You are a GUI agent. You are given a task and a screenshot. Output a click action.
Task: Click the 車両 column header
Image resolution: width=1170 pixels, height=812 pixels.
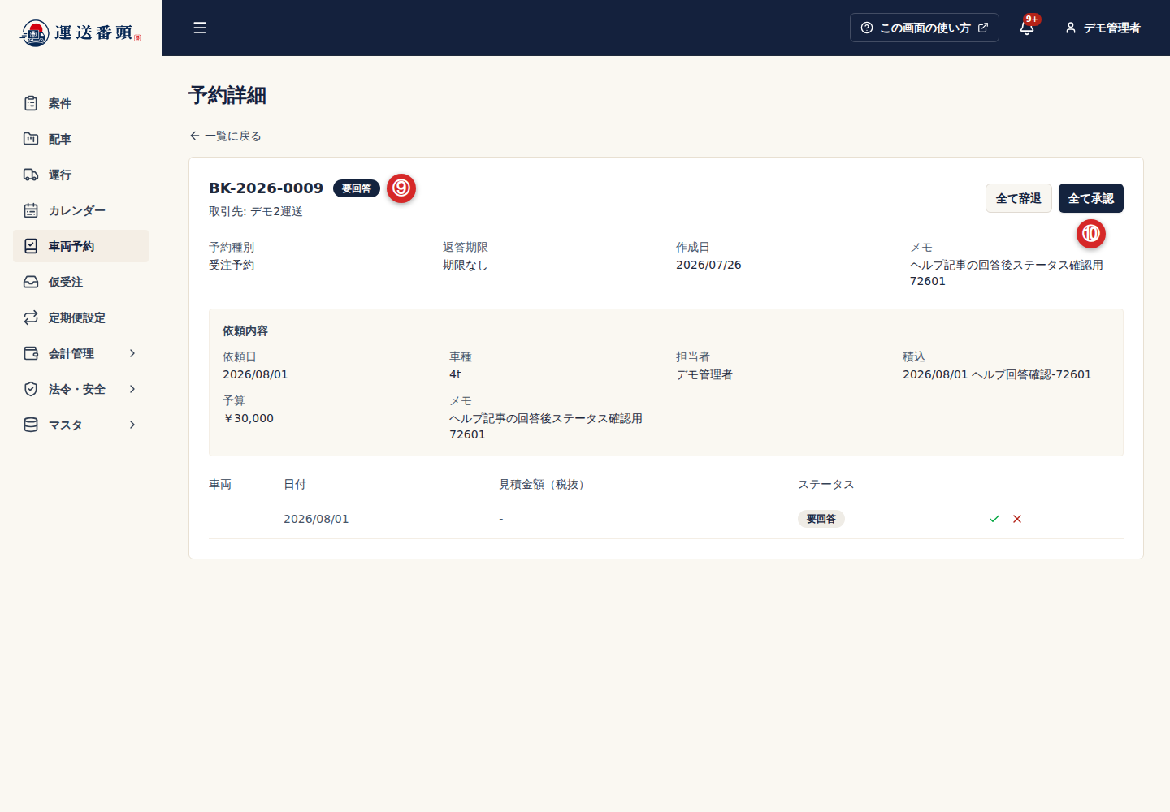(220, 484)
